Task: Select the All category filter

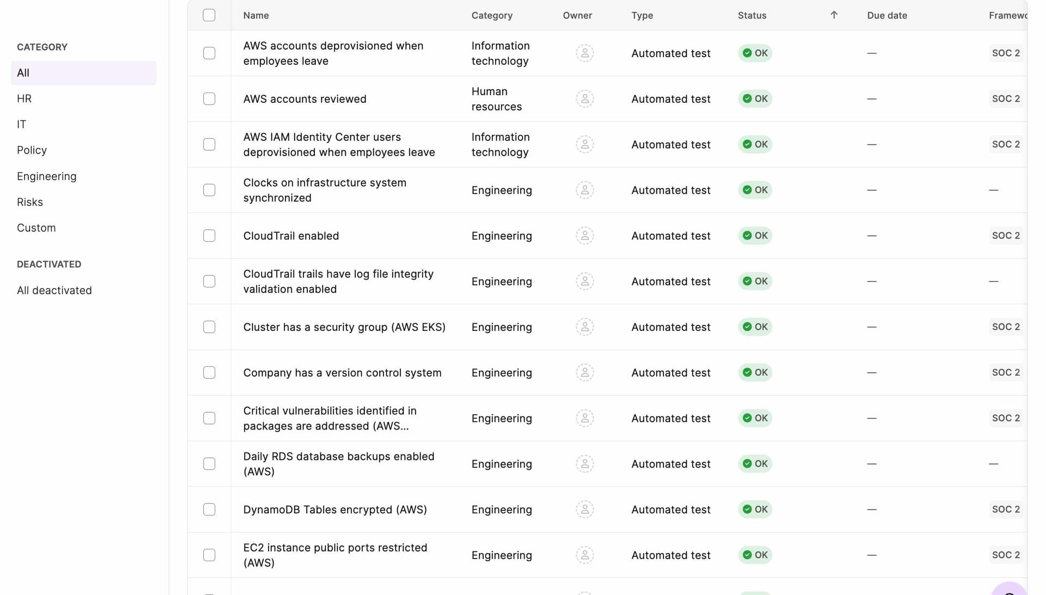Action: [23, 72]
